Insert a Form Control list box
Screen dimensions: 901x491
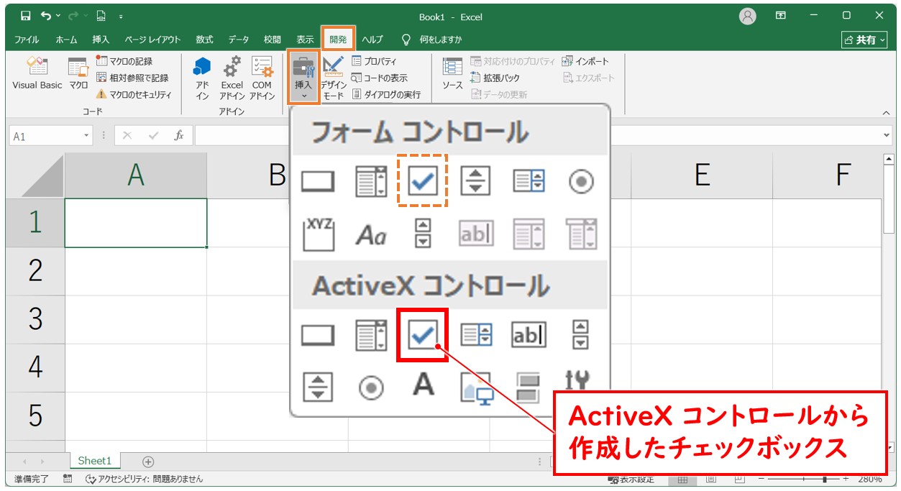[528, 181]
